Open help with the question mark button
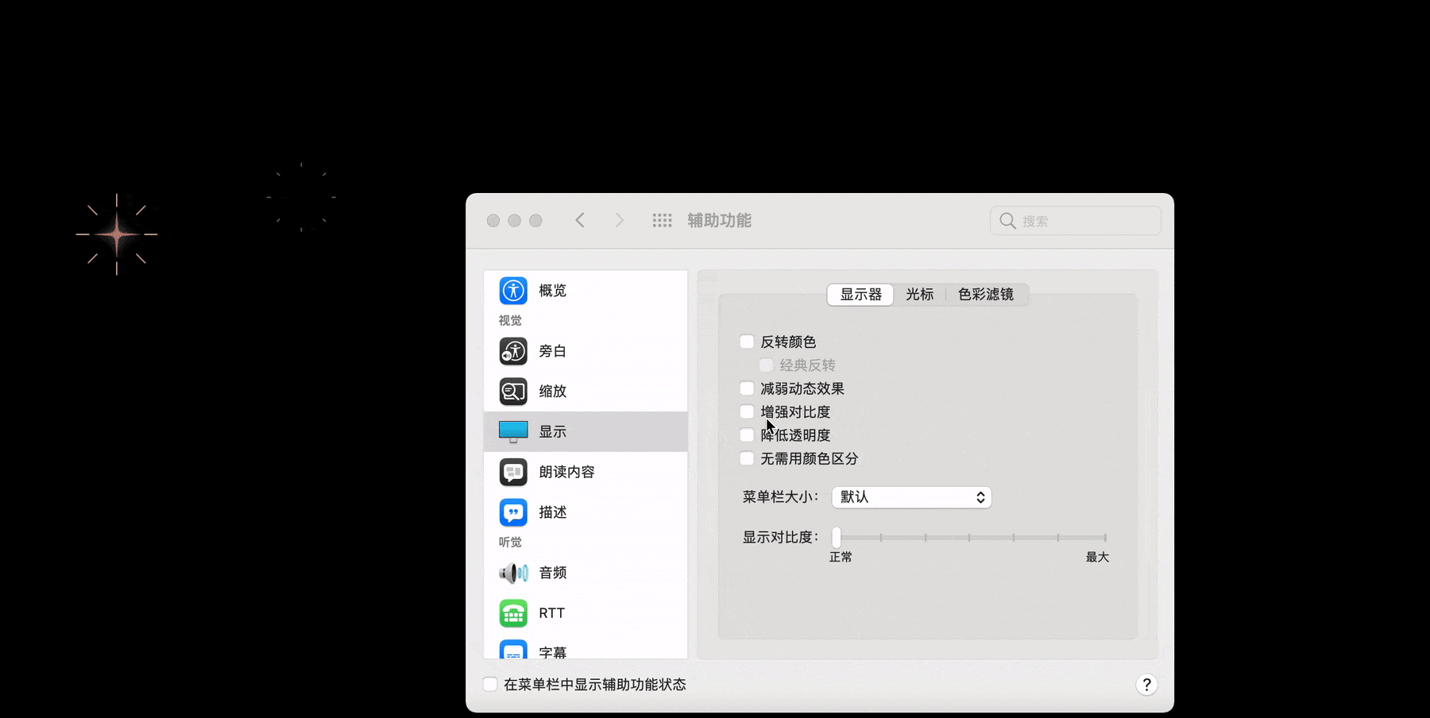The width and height of the screenshot is (1430, 718). (1146, 685)
